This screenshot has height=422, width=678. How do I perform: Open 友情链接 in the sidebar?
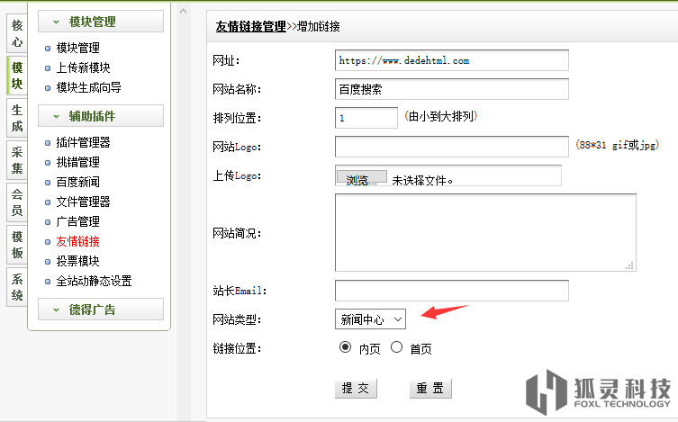coord(77,241)
